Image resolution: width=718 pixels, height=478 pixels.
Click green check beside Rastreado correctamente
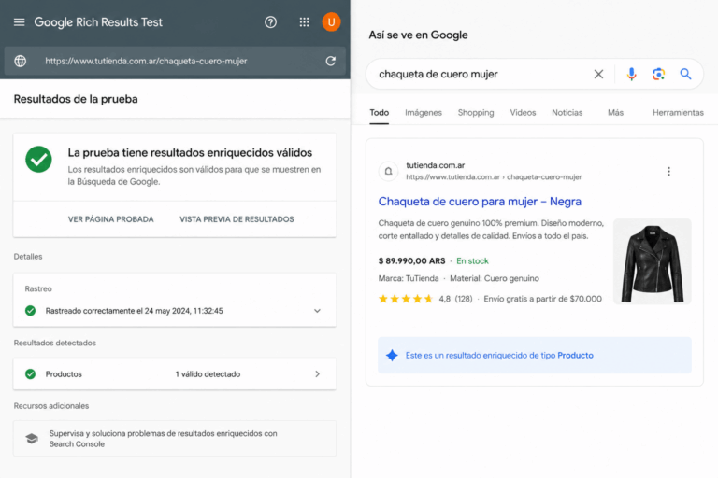tap(30, 311)
